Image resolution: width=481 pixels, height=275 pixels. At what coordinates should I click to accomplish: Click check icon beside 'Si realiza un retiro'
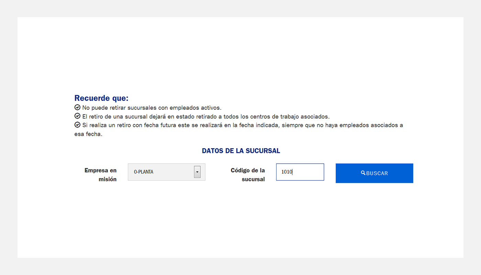click(x=77, y=125)
